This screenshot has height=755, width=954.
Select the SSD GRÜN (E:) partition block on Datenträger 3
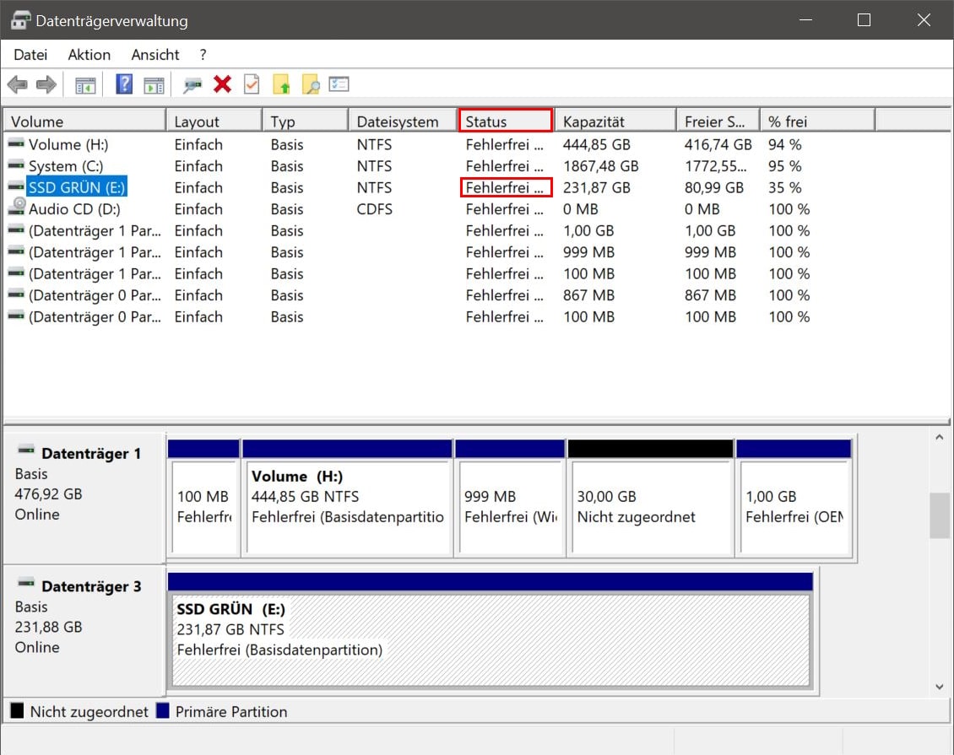(491, 630)
